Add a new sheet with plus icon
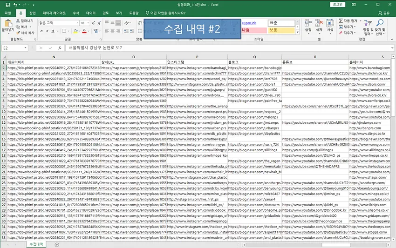The image size is (396, 248). coord(57,245)
